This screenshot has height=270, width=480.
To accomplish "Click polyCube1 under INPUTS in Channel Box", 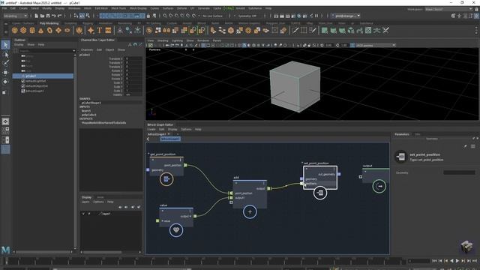I will click(88, 115).
